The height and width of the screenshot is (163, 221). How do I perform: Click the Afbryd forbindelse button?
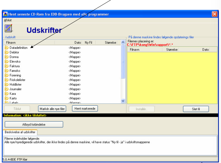click(34, 124)
